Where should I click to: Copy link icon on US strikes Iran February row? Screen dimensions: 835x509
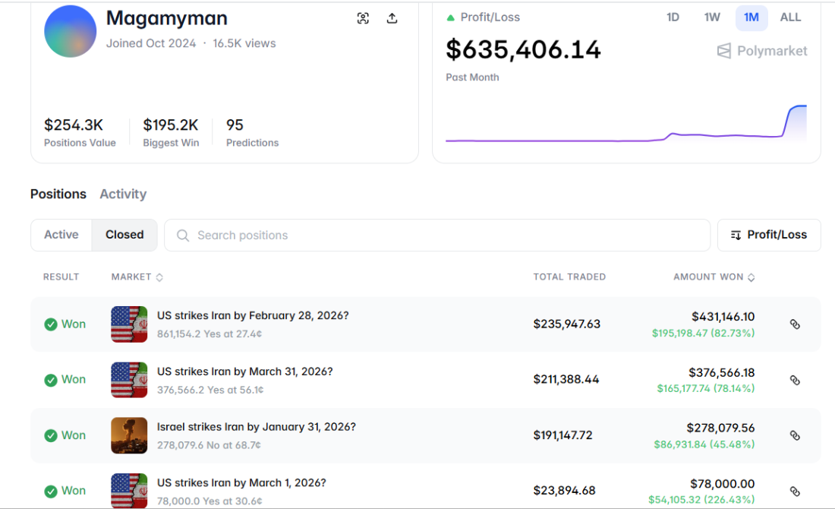(x=795, y=324)
